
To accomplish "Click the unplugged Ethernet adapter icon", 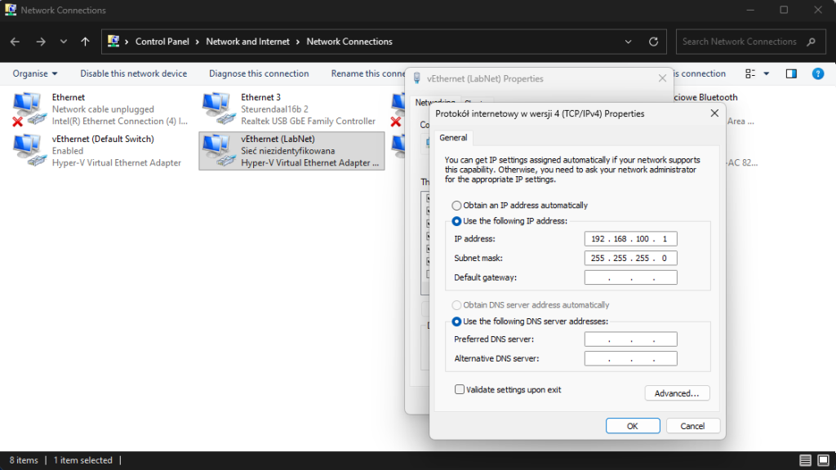I will (29, 109).
